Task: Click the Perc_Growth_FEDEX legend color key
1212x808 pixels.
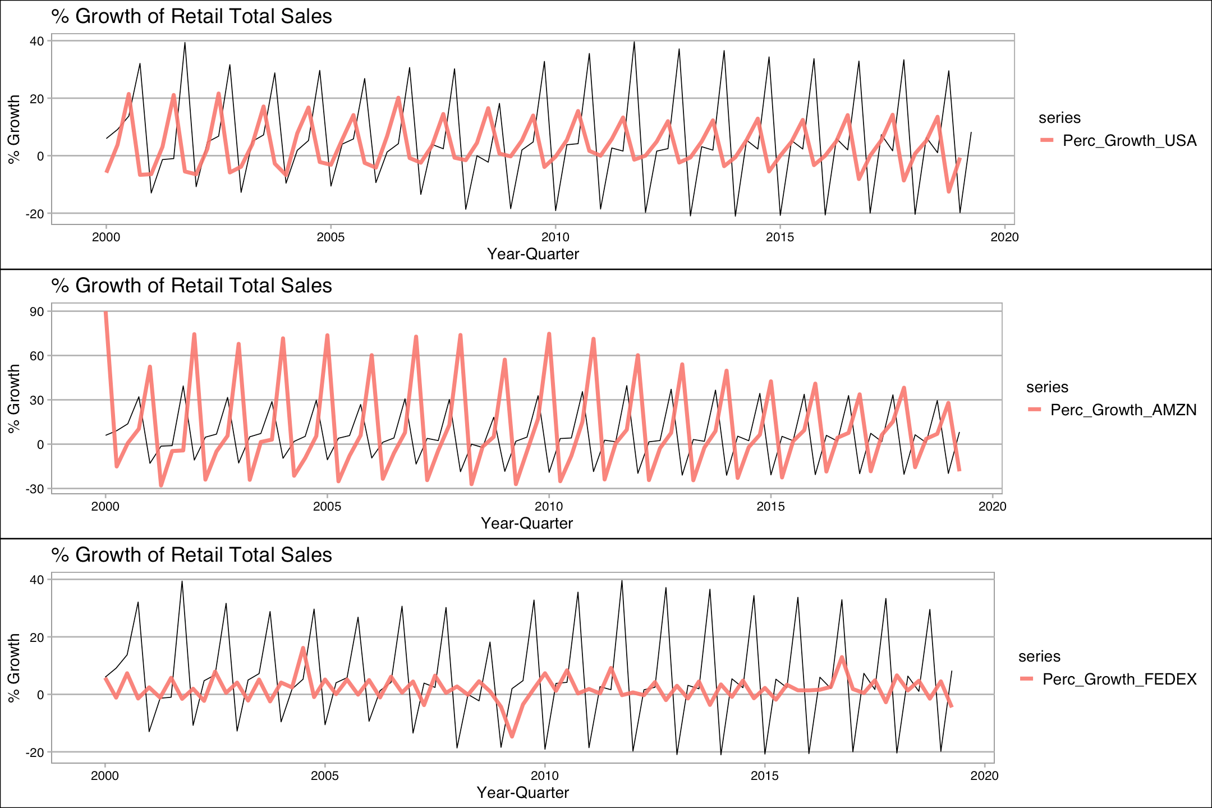Action: coord(1027,679)
